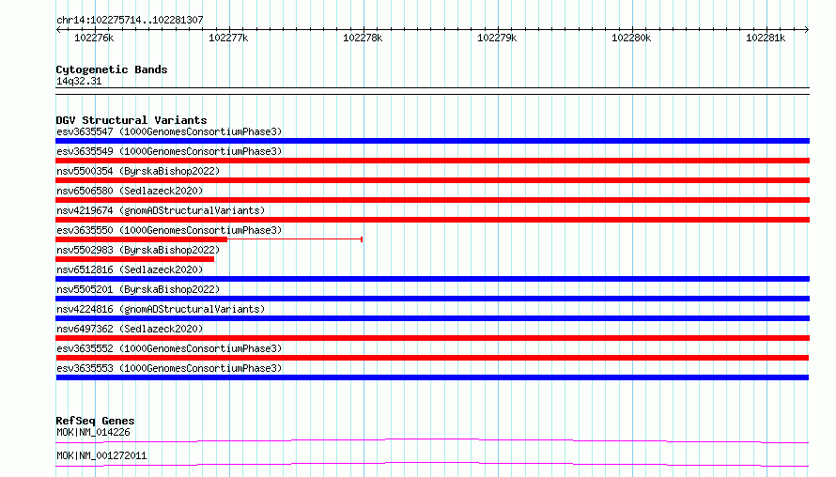Viewport: 836px width, 477px height.
Task: Open variant label nsv5500354 (ByrskaBishop2022)
Action: point(138,171)
